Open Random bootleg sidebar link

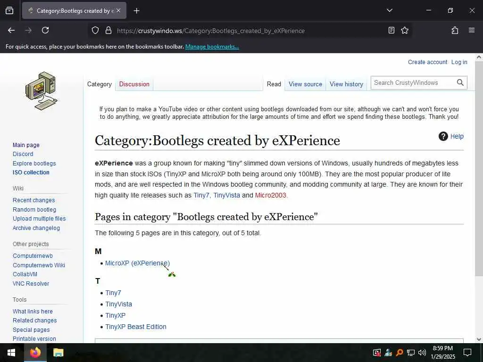click(x=34, y=210)
